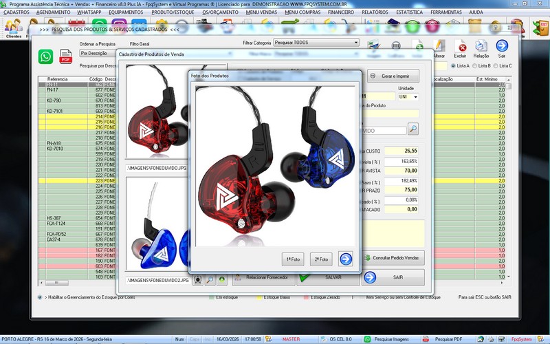Click the large earphone photo in Foto dos Produtos

(275, 166)
